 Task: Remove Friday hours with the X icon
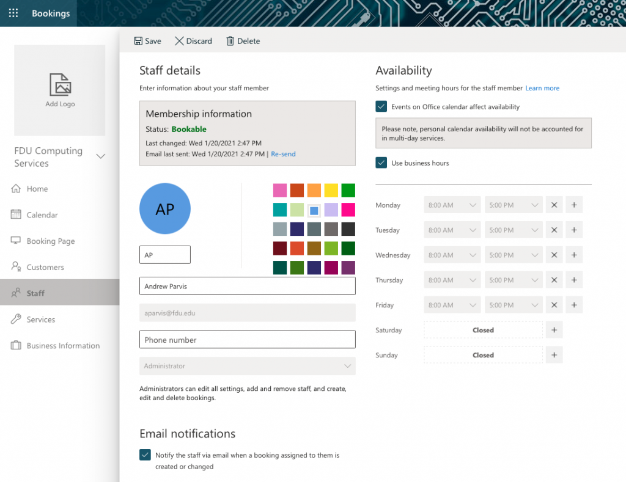point(554,305)
